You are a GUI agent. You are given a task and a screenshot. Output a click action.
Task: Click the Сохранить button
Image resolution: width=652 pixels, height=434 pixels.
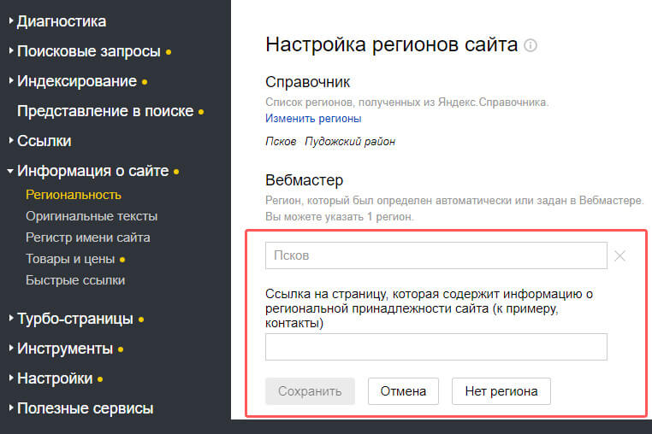coord(310,391)
